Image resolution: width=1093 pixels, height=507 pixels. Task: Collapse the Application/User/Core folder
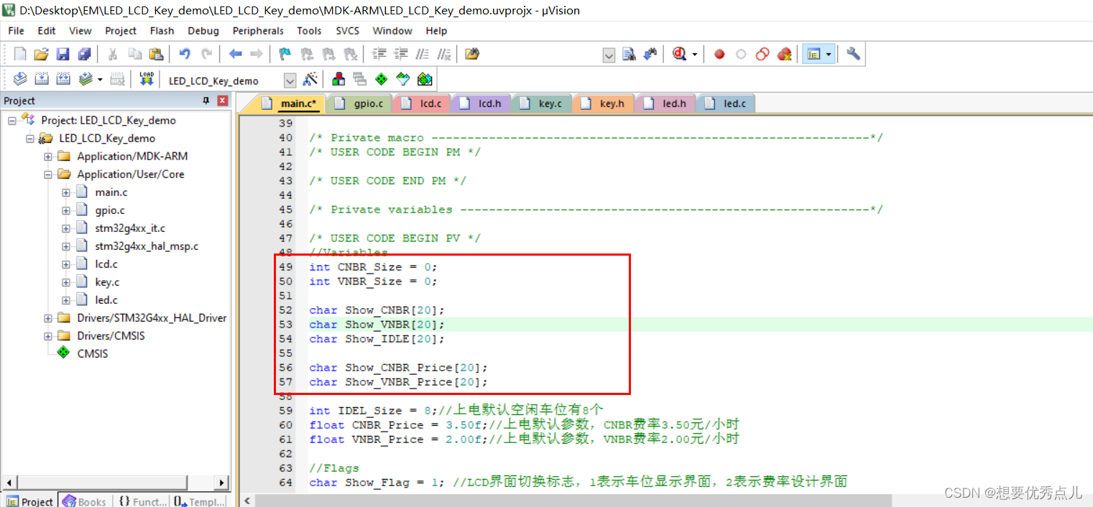tap(47, 174)
